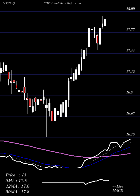Click the 18.09 price level label

pos(131,9)
